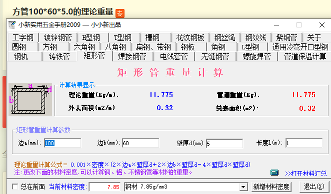The image size is (331, 194).
Task: Open the 工字钢 tab
Action: pyautogui.click(x=23, y=38)
